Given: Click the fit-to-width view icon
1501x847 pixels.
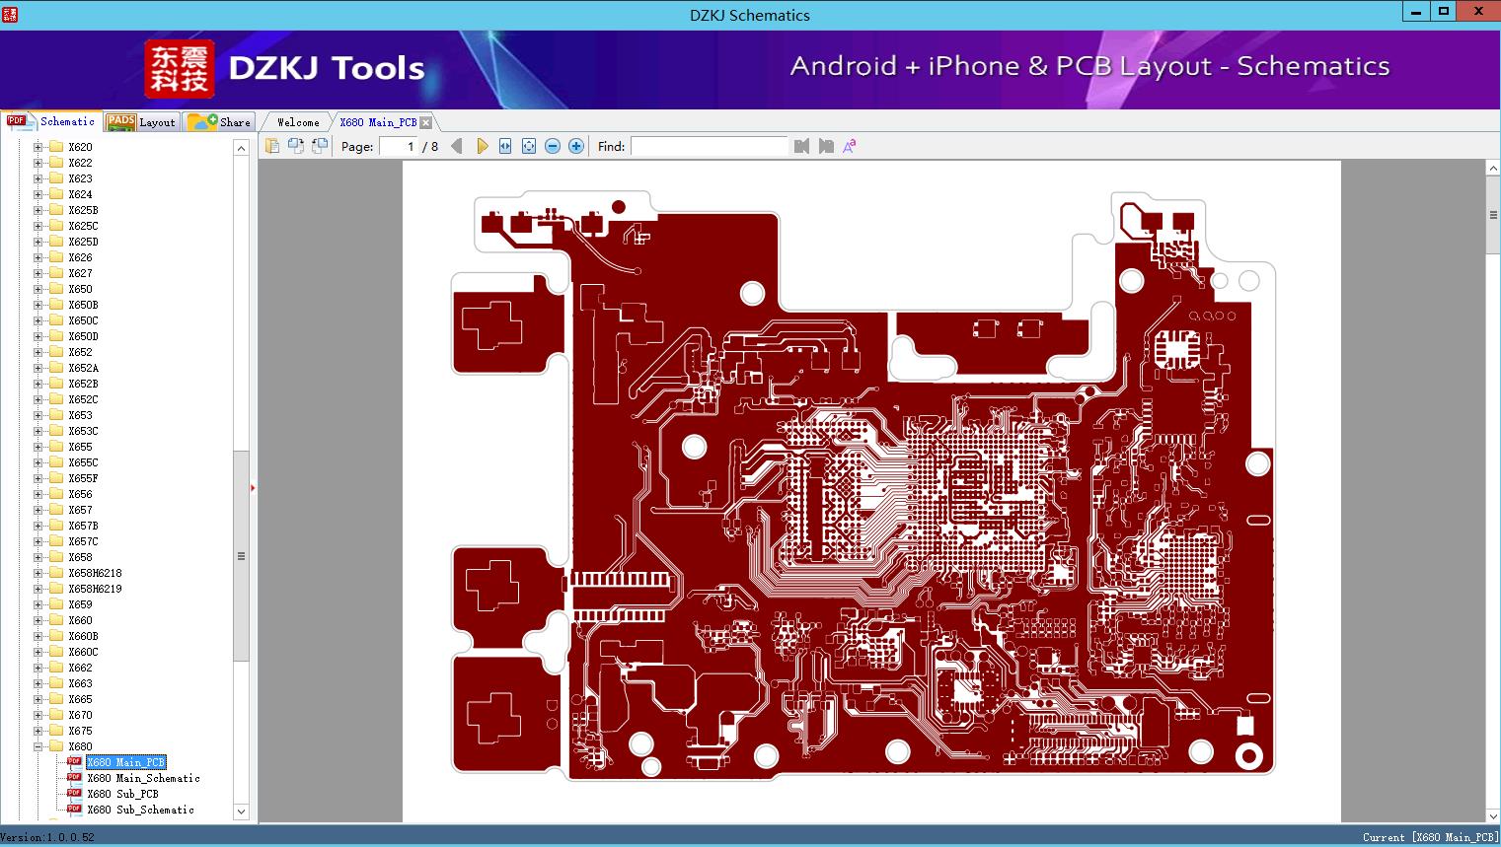Looking at the screenshot, I should [x=504, y=145].
